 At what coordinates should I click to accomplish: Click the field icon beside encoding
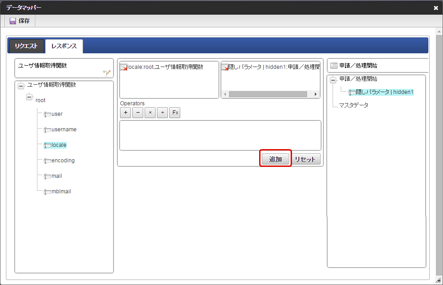(47, 161)
